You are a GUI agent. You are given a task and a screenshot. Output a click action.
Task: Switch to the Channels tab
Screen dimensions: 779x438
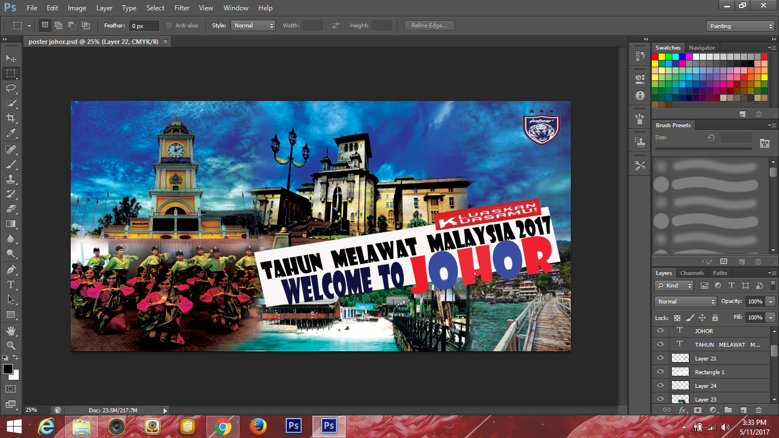tap(692, 273)
